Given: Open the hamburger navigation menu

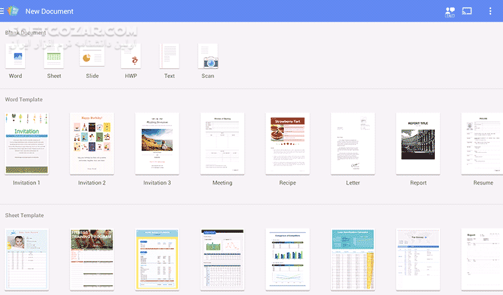Looking at the screenshot, I should (1, 11).
